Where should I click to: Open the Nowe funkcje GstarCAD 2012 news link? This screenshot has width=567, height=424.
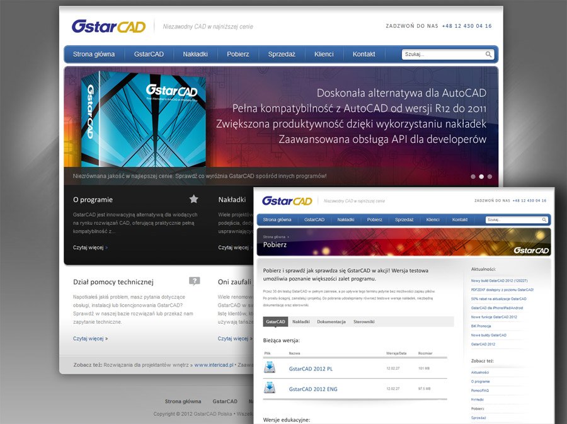[x=494, y=317]
